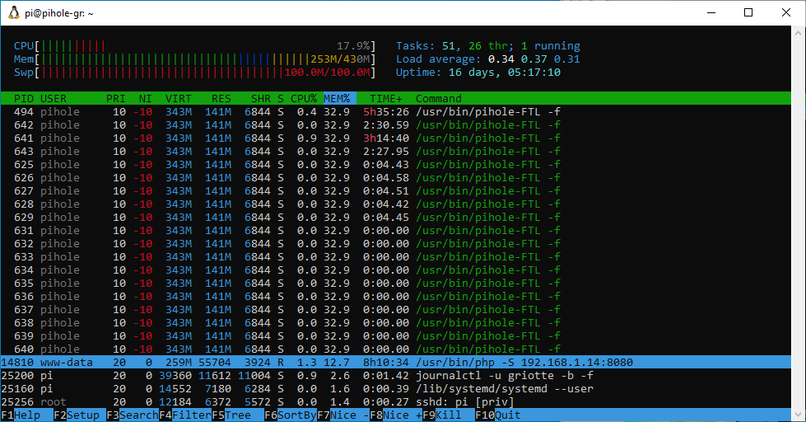The height and width of the screenshot is (422, 806).
Task: Select process row with PID 631
Action: click(x=396, y=231)
